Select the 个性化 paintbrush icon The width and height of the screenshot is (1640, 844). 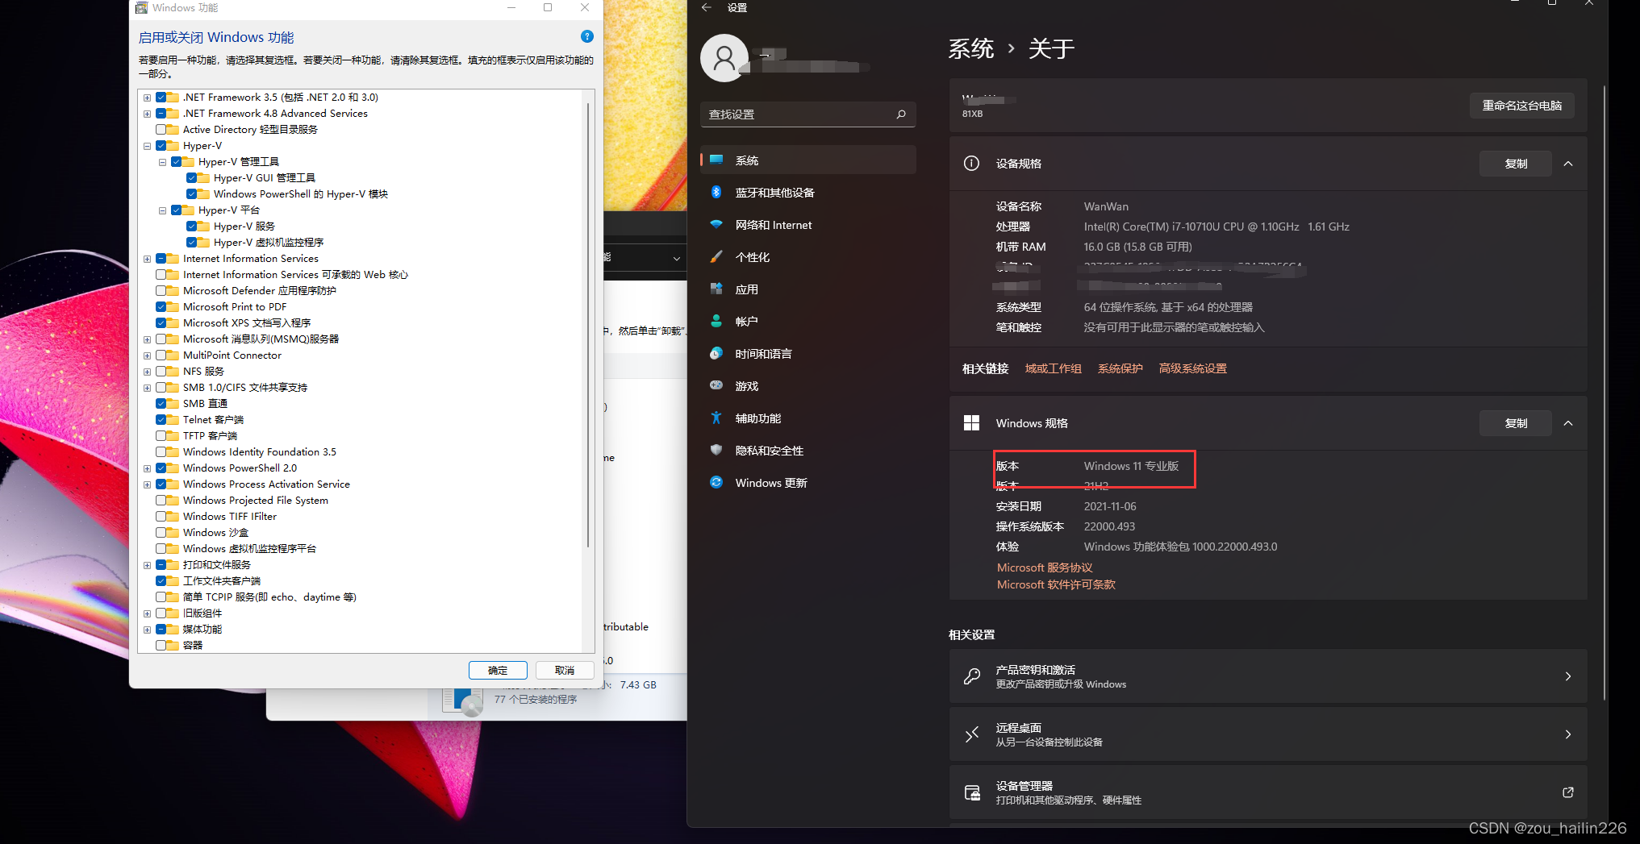coord(717,256)
